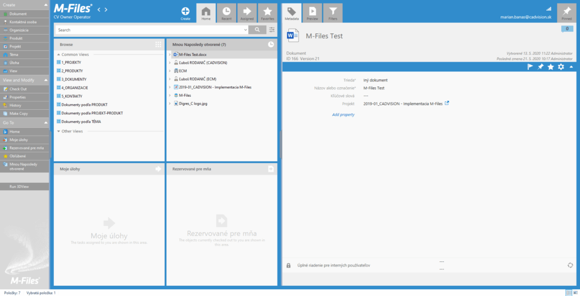Screen dimensions: 580x296
Task: Open the Assigned tab
Action: click(247, 14)
